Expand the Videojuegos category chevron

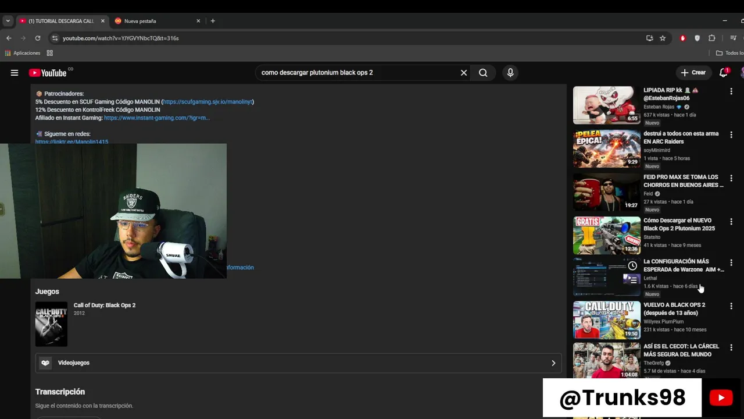pos(553,363)
